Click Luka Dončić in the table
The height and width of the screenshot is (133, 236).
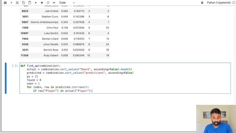point(51,33)
